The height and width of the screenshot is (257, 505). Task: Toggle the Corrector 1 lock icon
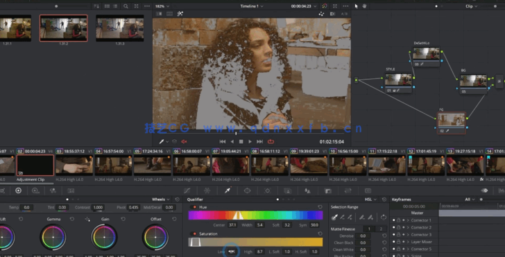point(398,220)
